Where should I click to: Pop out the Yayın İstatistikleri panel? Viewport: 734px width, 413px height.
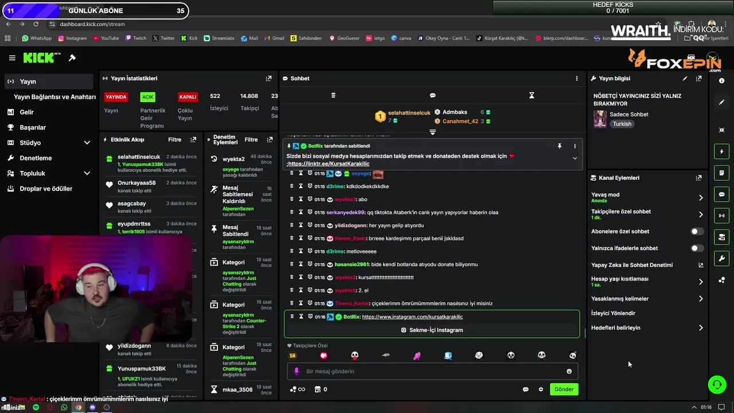[268, 79]
